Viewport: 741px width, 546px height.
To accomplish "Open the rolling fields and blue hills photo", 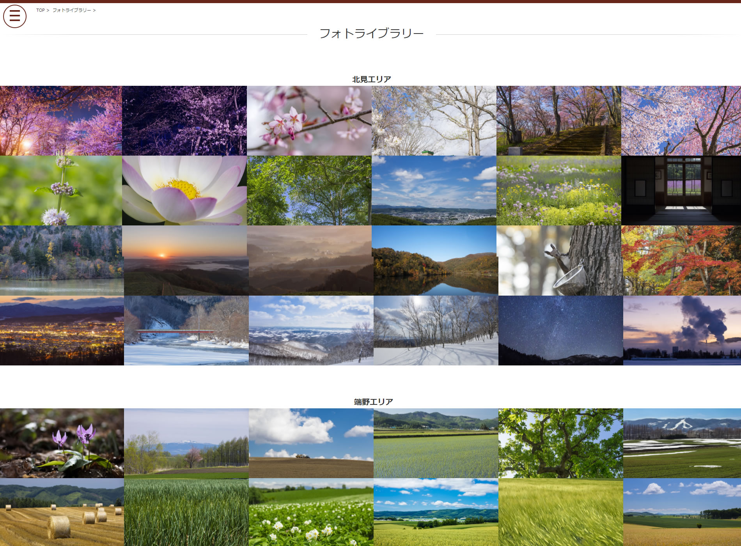I will pyautogui.click(x=436, y=512).
